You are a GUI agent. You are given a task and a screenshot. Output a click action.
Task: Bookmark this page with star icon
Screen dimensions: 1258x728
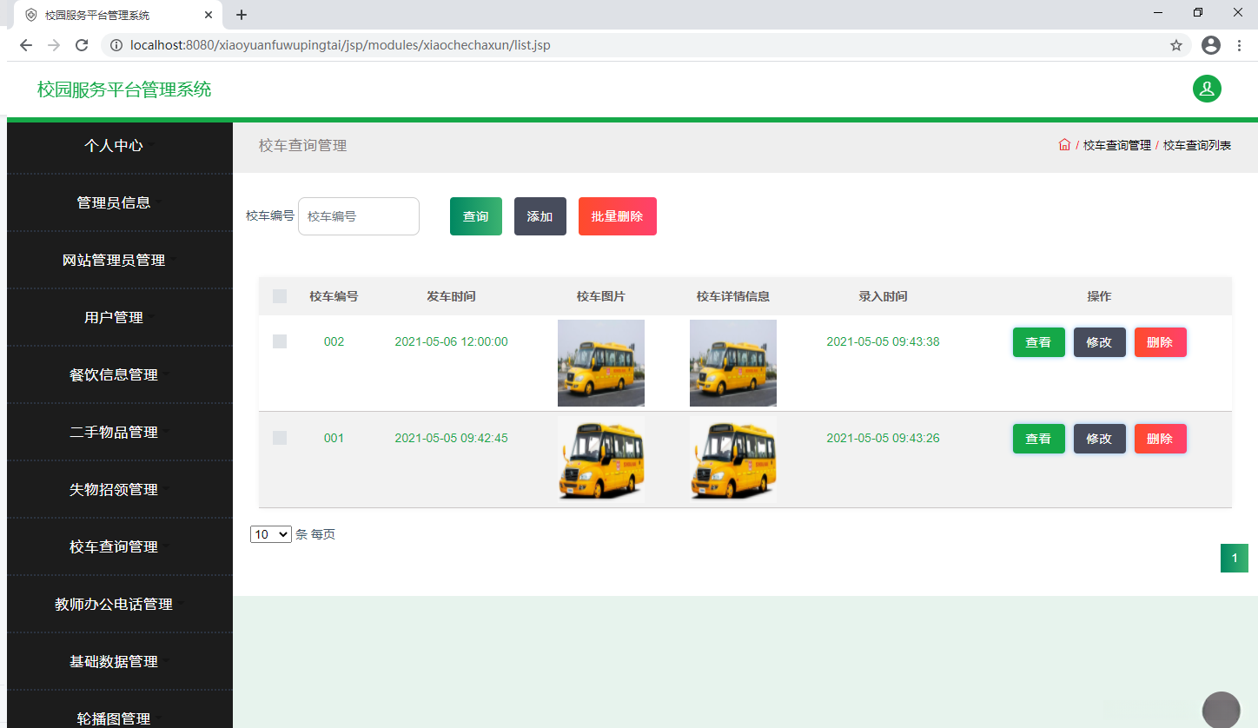pyautogui.click(x=1176, y=45)
